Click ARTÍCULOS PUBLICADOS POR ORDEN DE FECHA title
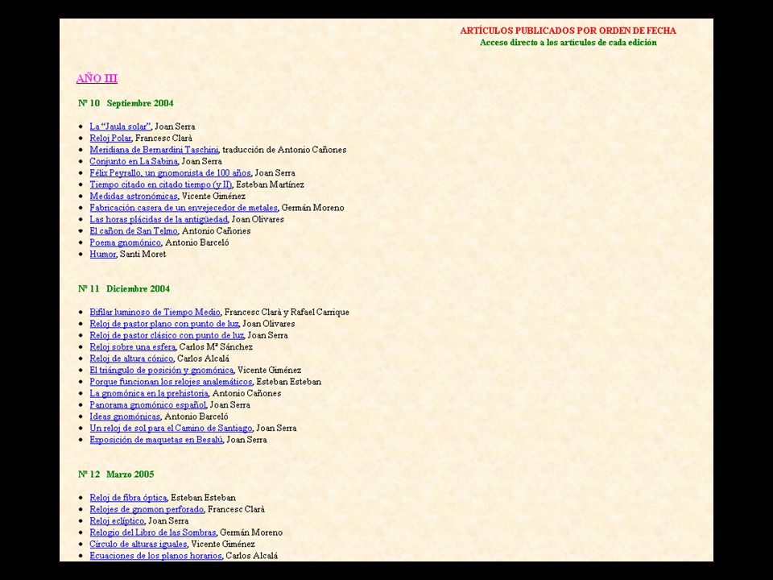Image resolution: width=773 pixels, height=580 pixels. [568, 31]
